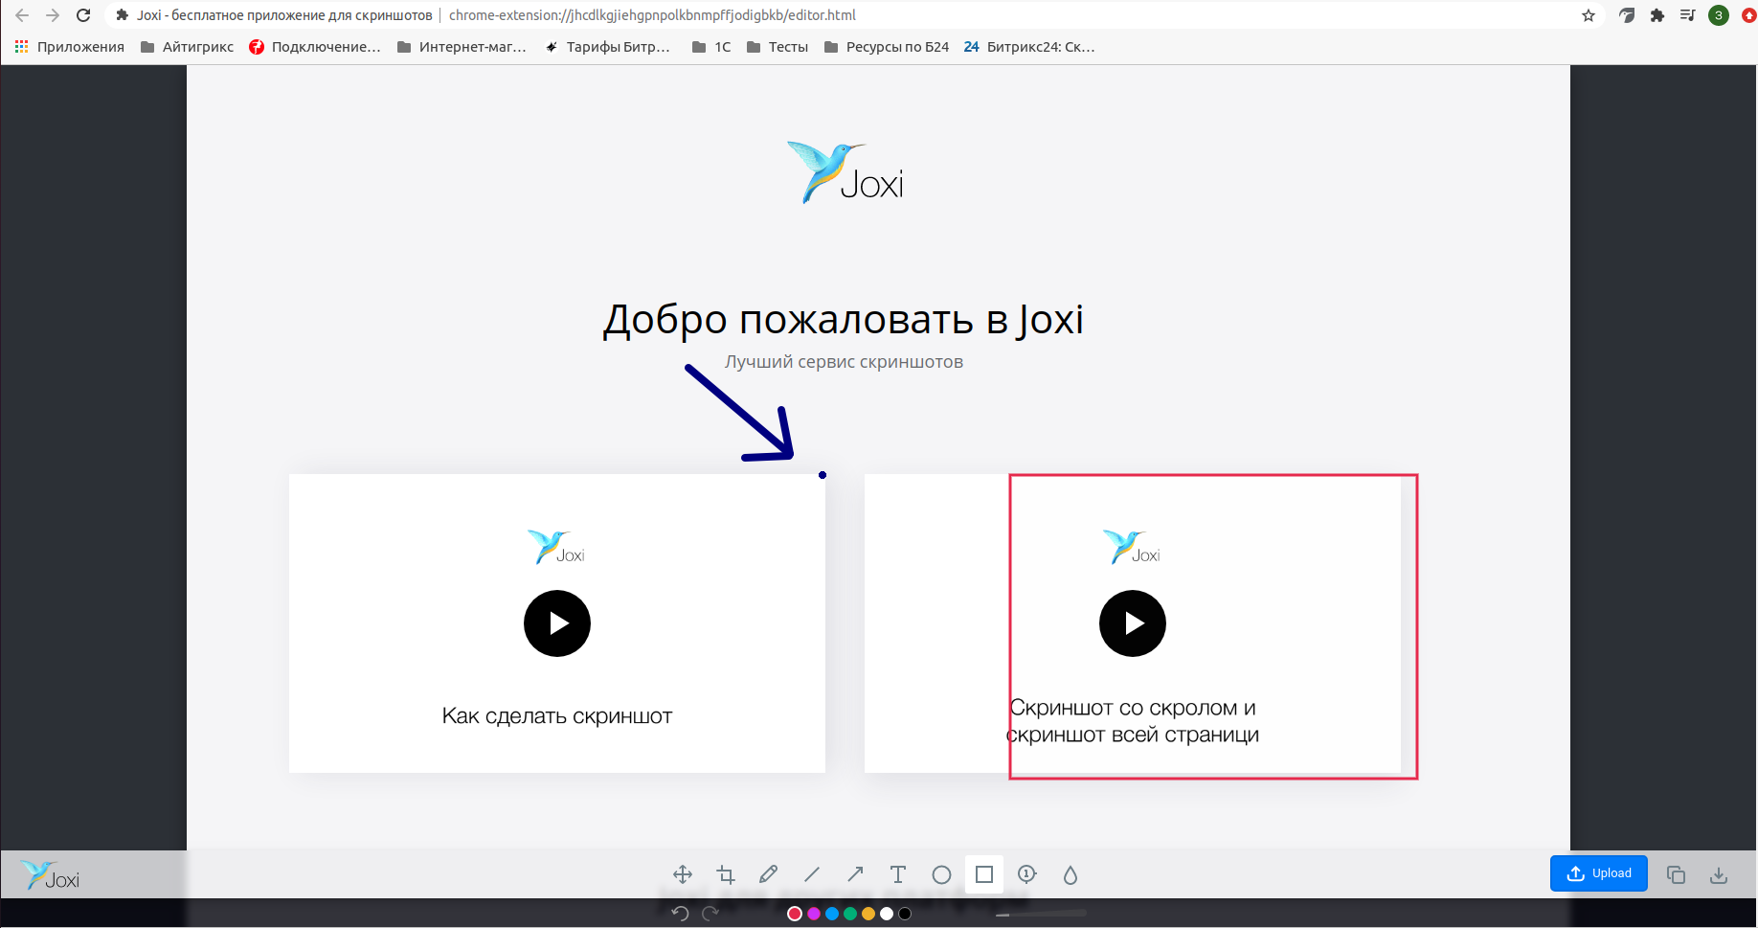Image resolution: width=1758 pixels, height=928 pixels.
Task: Click 'Лучший сервис скриншотов' subtitle
Action: coord(844,362)
